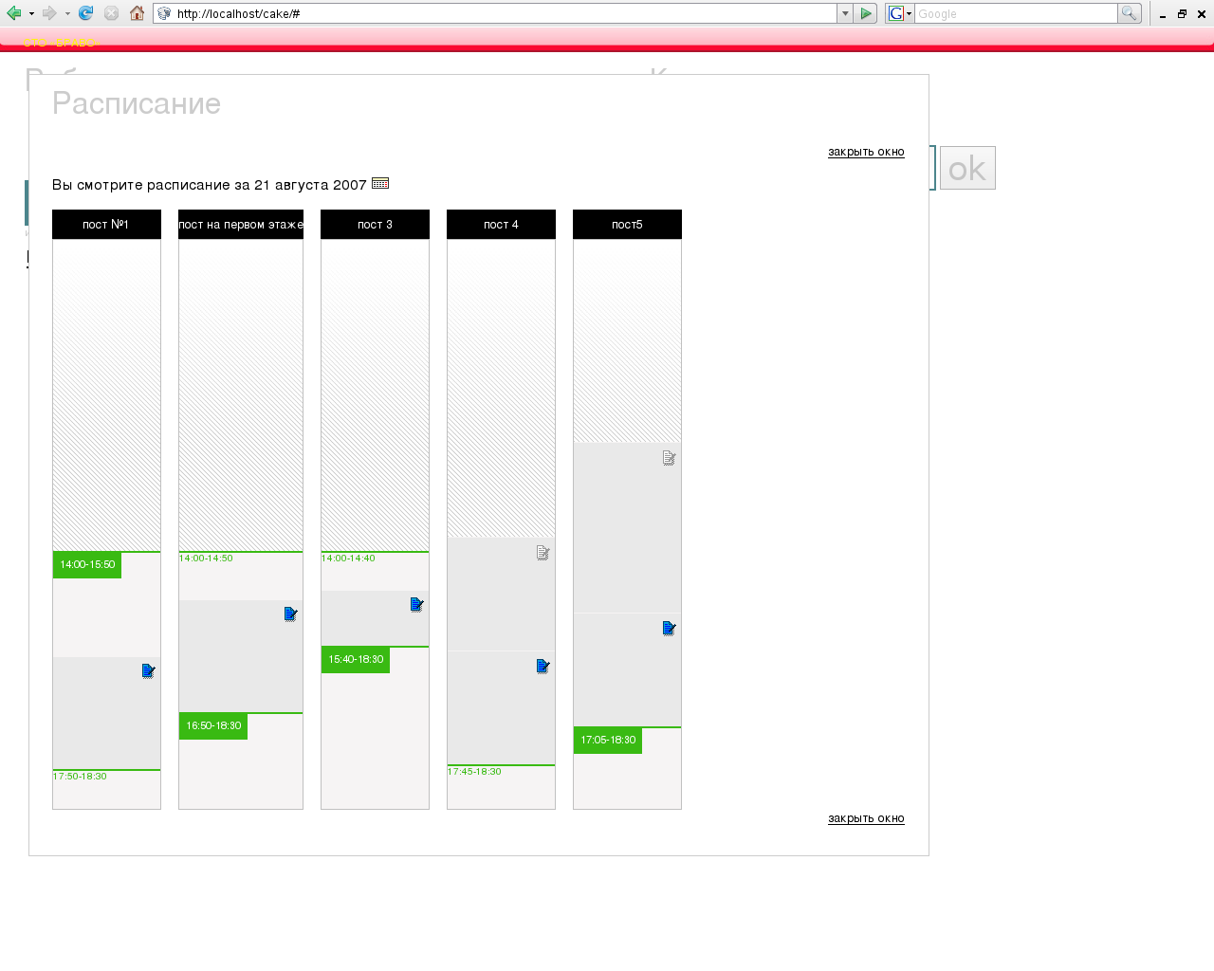Click the "пост 3" column header
This screenshot has height=971, width=1214.
tap(375, 225)
